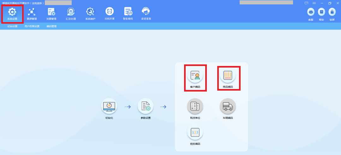Open 系统设置 (System Settings) in top toolbar

(12, 13)
